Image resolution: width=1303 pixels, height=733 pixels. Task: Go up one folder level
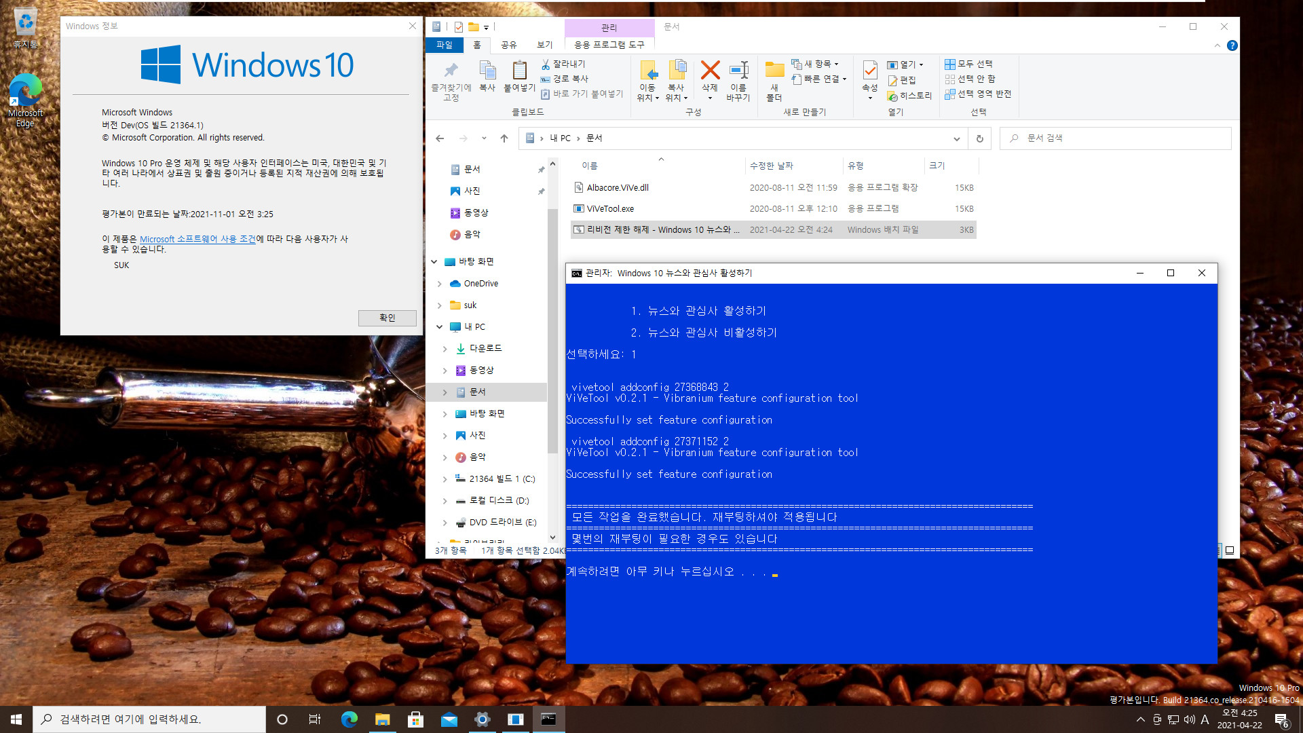pyautogui.click(x=504, y=138)
